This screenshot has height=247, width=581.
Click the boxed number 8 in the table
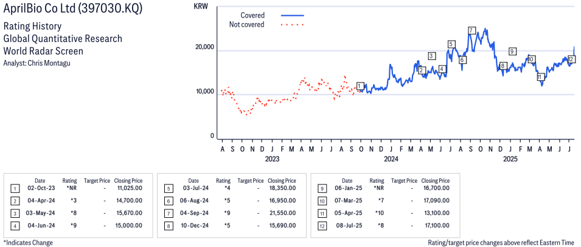tap(169, 226)
